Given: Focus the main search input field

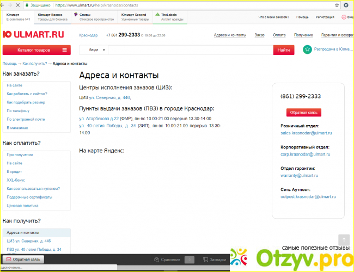Looking at the screenshot, I should tap(191, 50).
